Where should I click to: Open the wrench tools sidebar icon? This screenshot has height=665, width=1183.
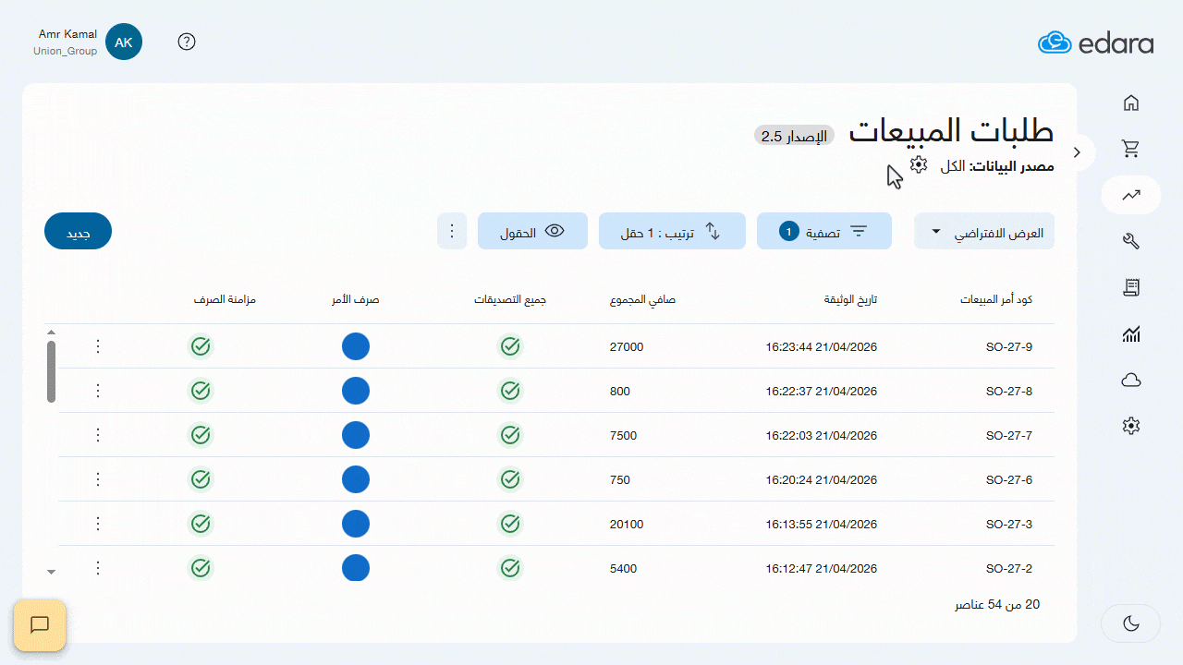pos(1131,241)
